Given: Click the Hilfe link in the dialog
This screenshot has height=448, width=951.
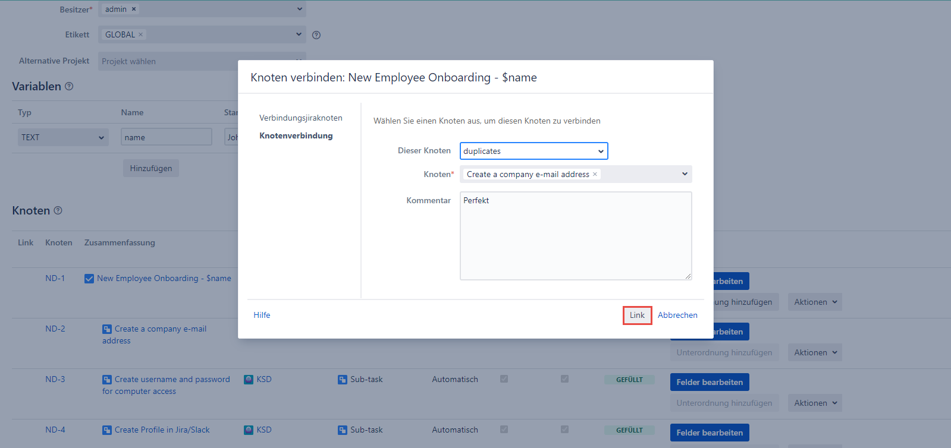Looking at the screenshot, I should [x=262, y=315].
